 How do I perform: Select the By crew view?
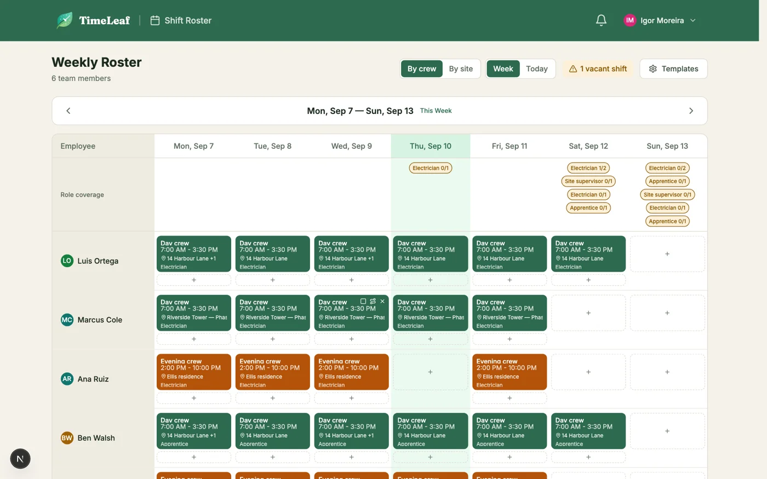click(x=422, y=68)
